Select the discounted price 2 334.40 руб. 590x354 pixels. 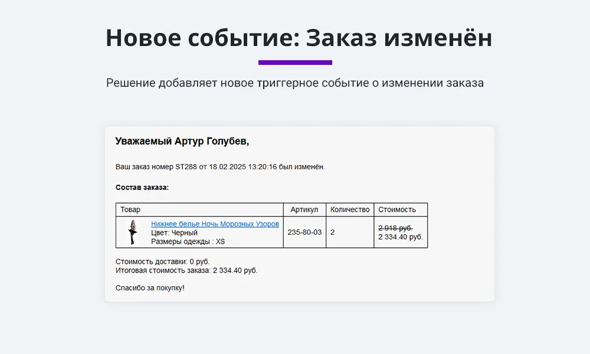click(401, 236)
